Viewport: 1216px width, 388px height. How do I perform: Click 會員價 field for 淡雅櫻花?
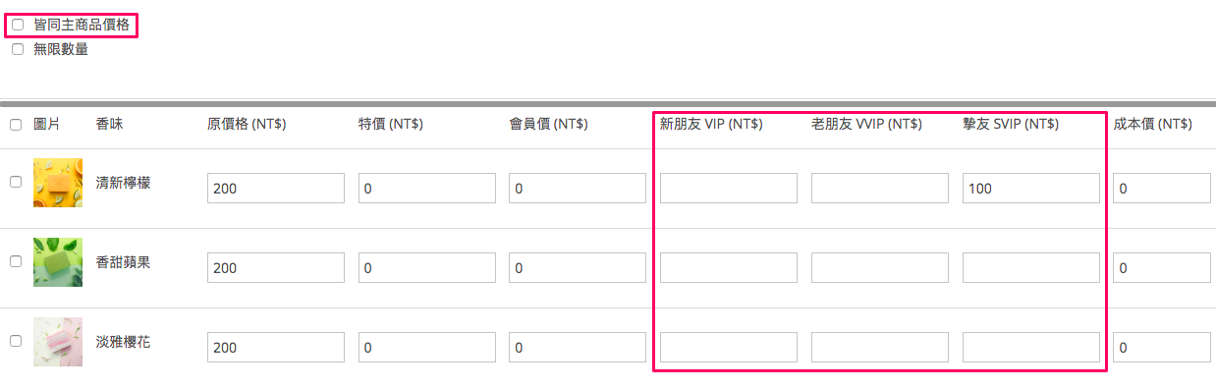click(x=578, y=347)
